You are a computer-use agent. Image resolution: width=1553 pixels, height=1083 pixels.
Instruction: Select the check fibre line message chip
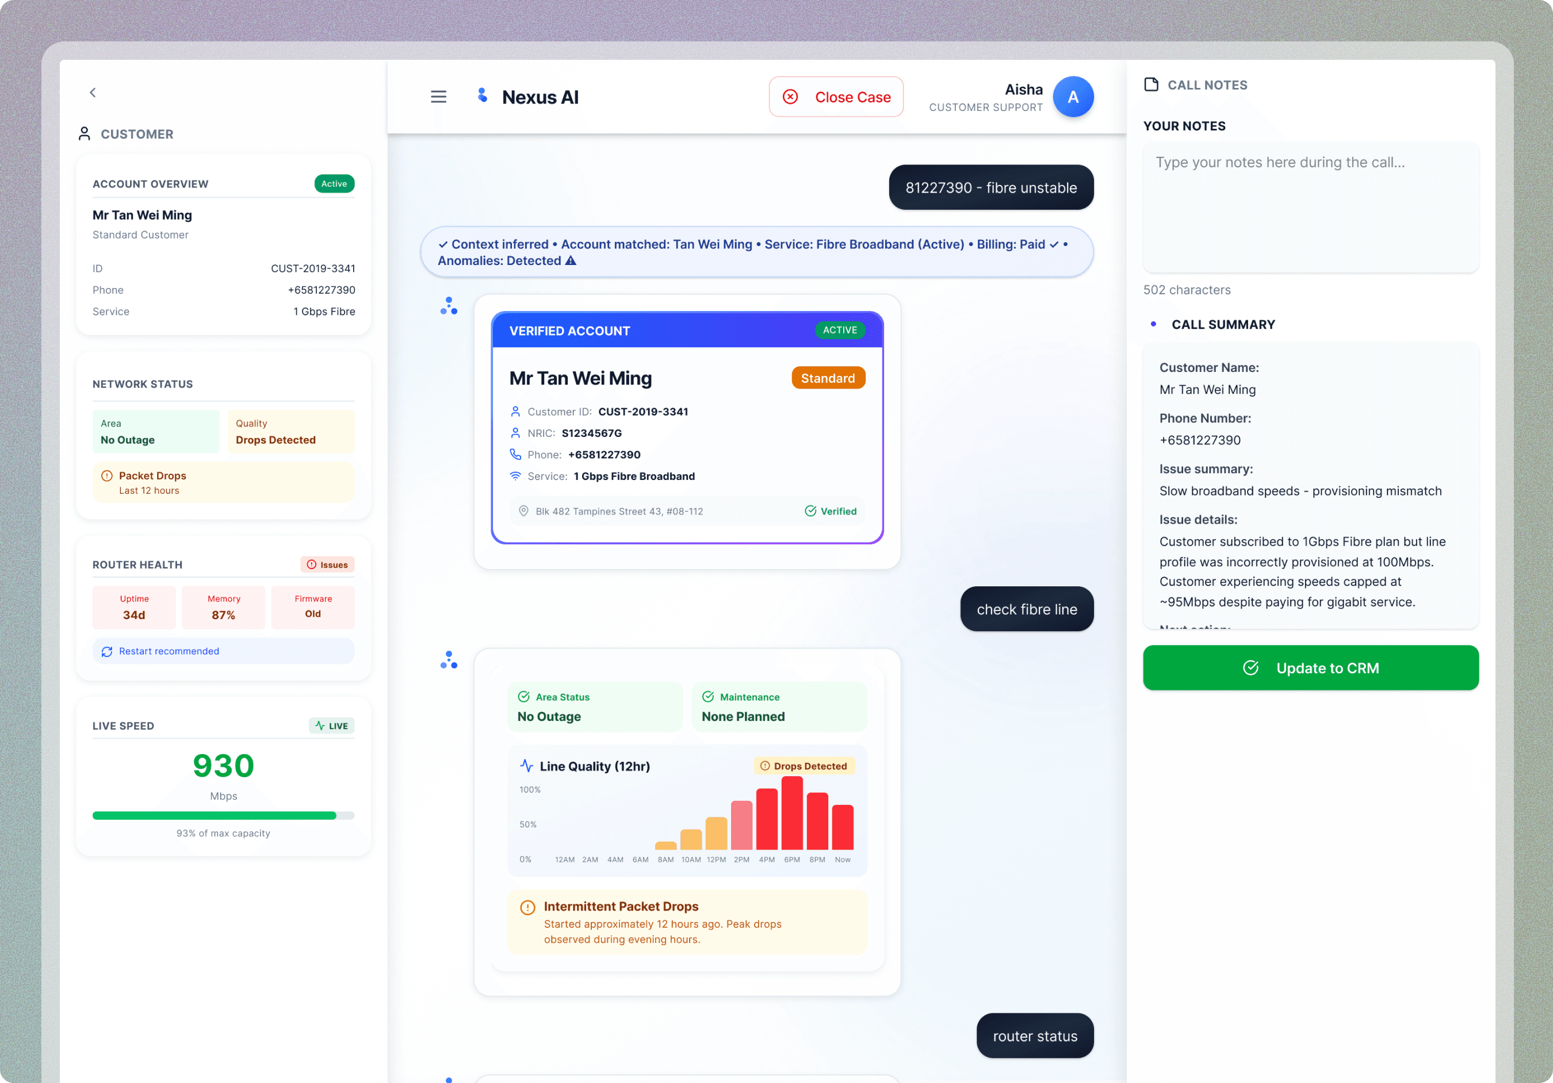click(x=1026, y=609)
